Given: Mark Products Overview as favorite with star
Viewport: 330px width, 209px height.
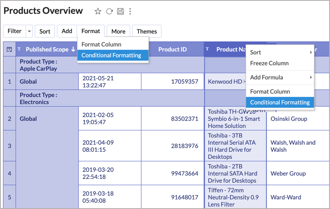Looking at the screenshot, I should pyautogui.click(x=98, y=11).
